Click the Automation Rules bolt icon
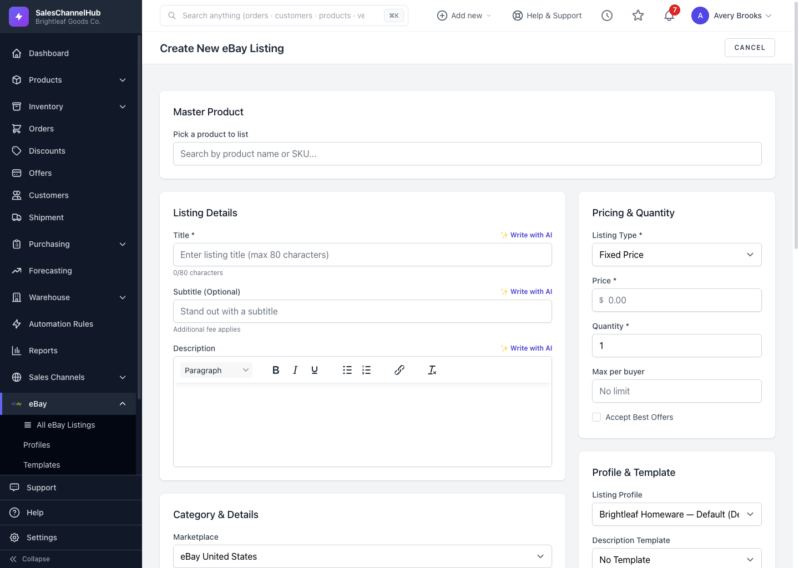Viewport: 799px width, 568px height. click(x=17, y=324)
